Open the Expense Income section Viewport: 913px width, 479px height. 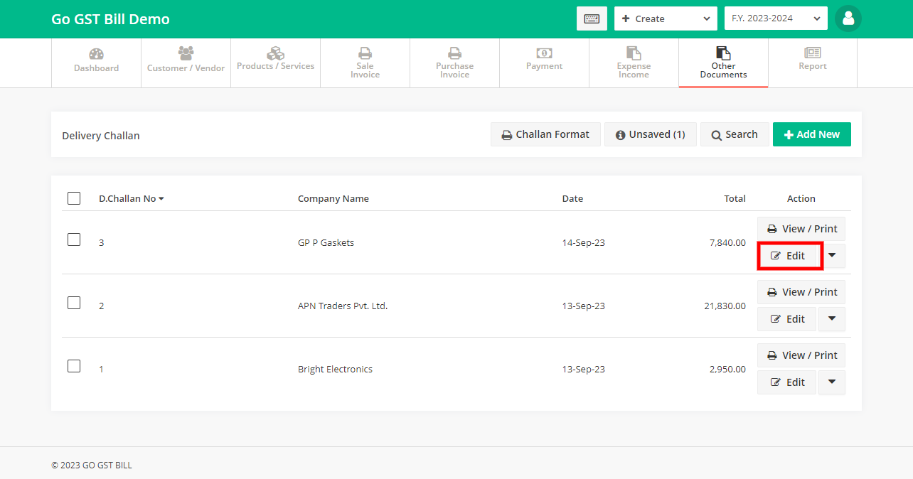633,63
